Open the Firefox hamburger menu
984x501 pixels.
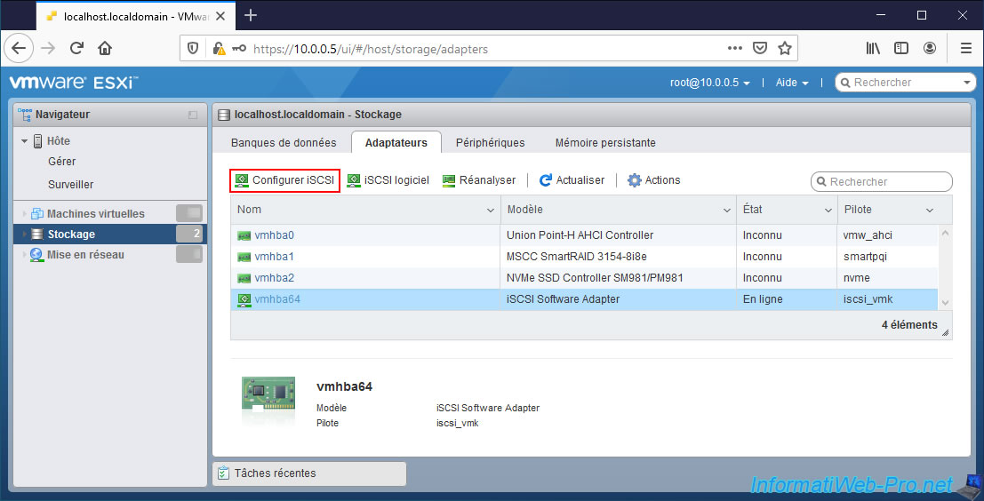click(966, 48)
